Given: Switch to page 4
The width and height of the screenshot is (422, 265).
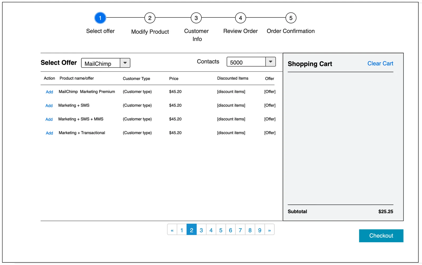Looking at the screenshot, I should pos(211,230).
